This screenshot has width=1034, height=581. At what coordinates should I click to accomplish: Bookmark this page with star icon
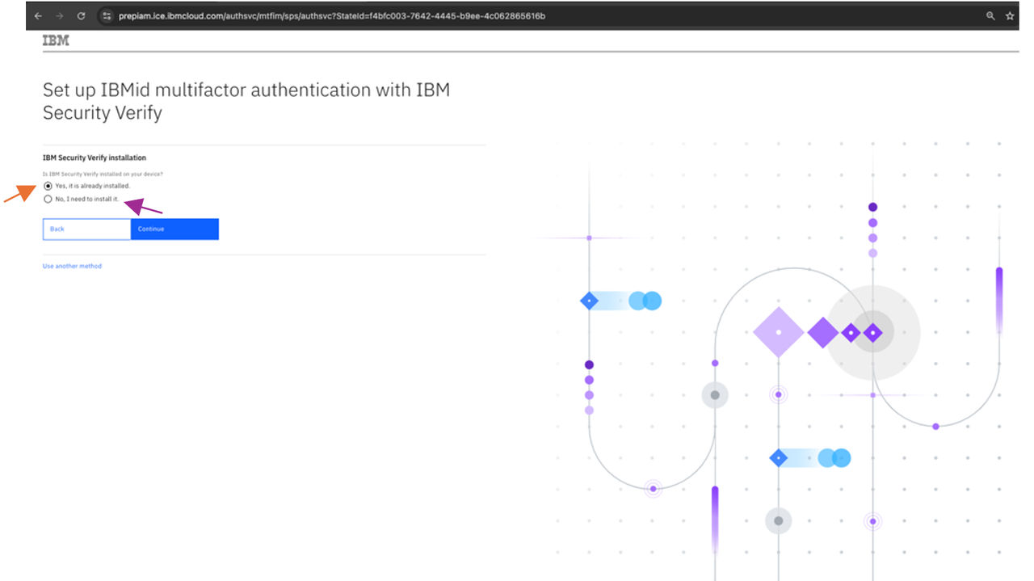[x=1010, y=16]
